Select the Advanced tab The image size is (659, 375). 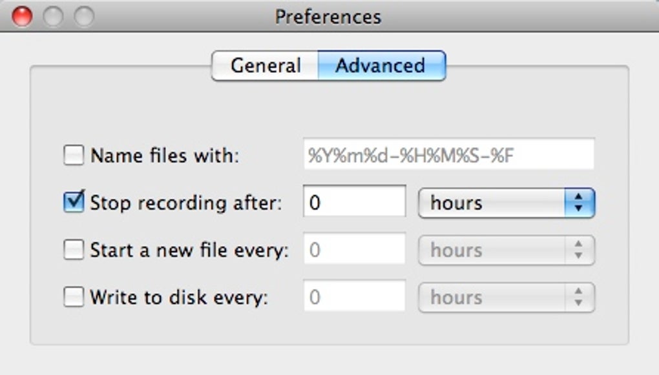coord(381,66)
